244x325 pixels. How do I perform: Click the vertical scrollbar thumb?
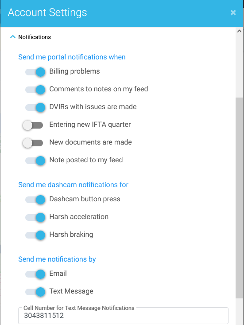(240, 198)
